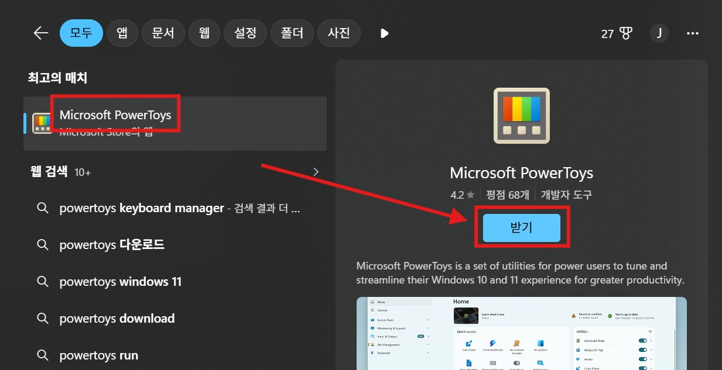Switch to the 설정 filter tab
The image size is (722, 370).
[x=245, y=33]
